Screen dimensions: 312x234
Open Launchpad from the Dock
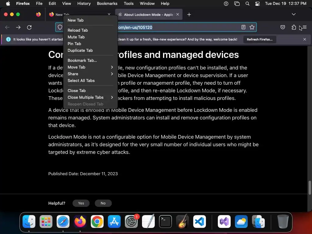point(46,222)
